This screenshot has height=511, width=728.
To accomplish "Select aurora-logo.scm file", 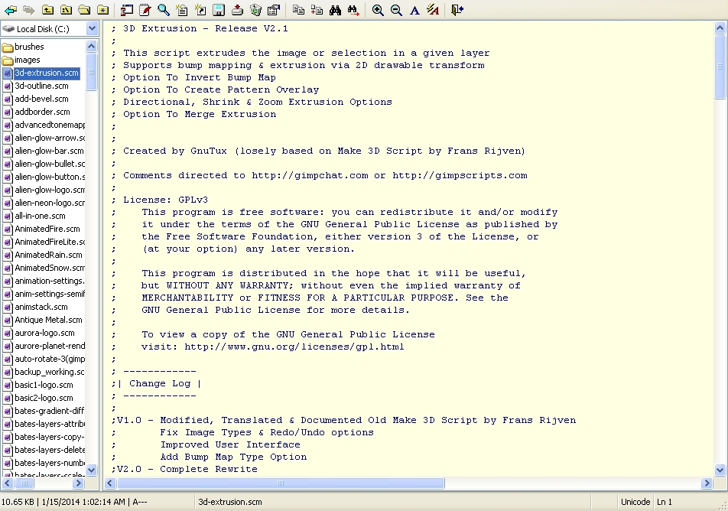I will pos(44,333).
